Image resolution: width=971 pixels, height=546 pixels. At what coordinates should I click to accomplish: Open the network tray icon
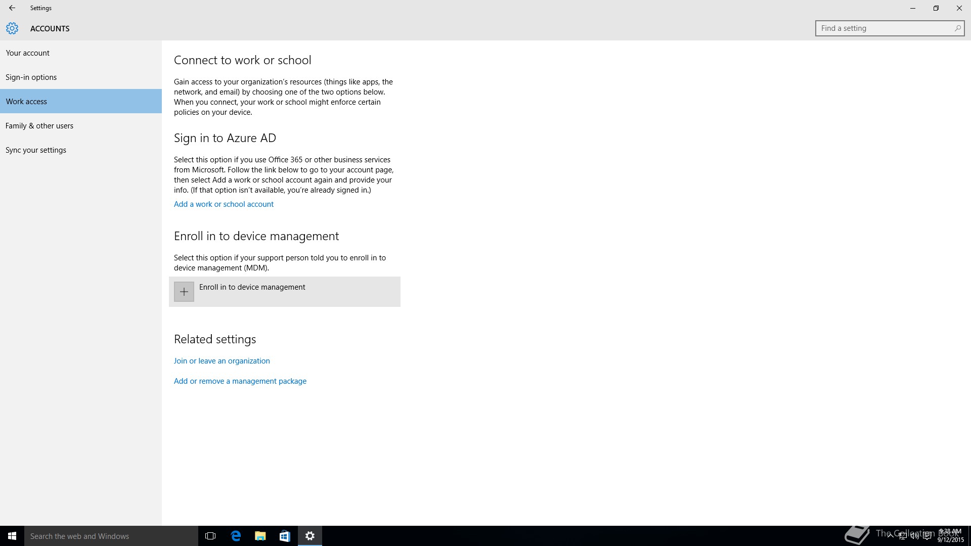[x=902, y=536]
